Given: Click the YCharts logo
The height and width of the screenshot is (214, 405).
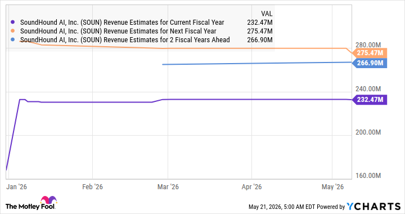Looking at the screenshot, I should pyautogui.click(x=373, y=207).
